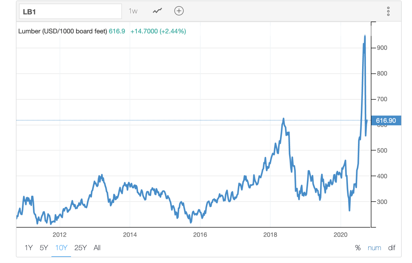This screenshot has height=263, width=412.
Task: Click the Lumber (USD/1000 board feet) title
Action: pos(63,31)
